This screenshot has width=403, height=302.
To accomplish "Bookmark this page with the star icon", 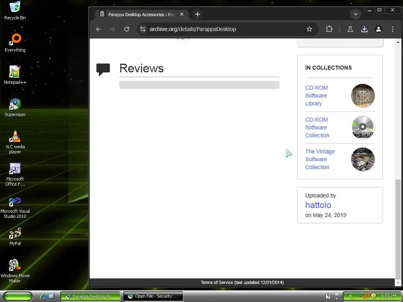I will pyautogui.click(x=309, y=29).
